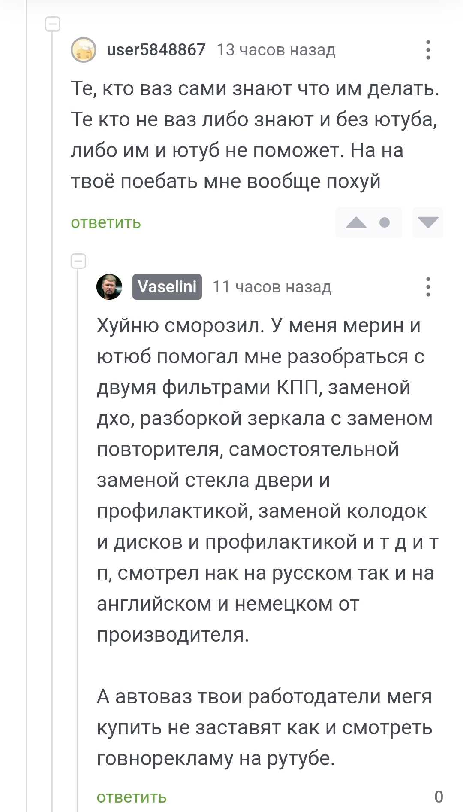Open the Vaselini username badge
The width and height of the screenshot is (463, 812).
[x=167, y=287]
